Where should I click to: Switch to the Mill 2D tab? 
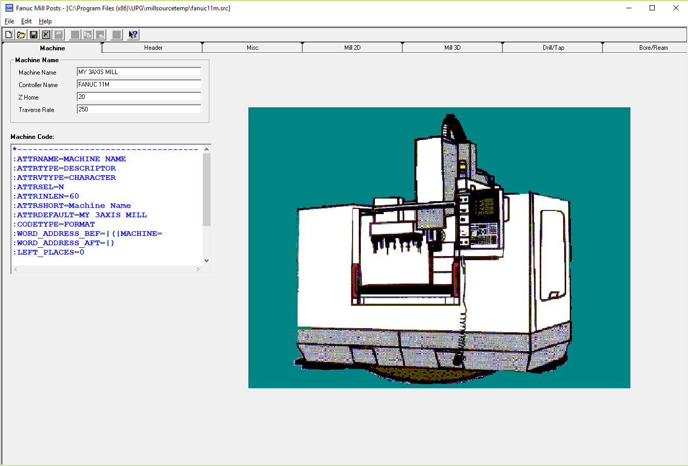[353, 48]
